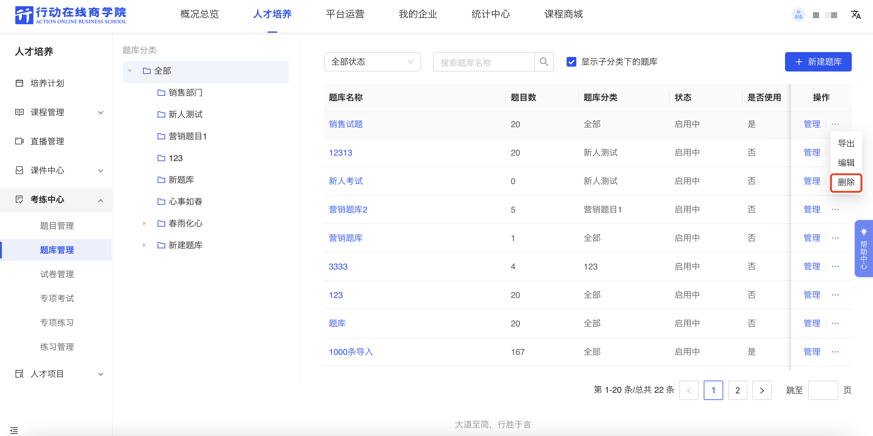The width and height of the screenshot is (873, 436).
Task: Click the Action Online Business School logo
Action: tap(70, 15)
